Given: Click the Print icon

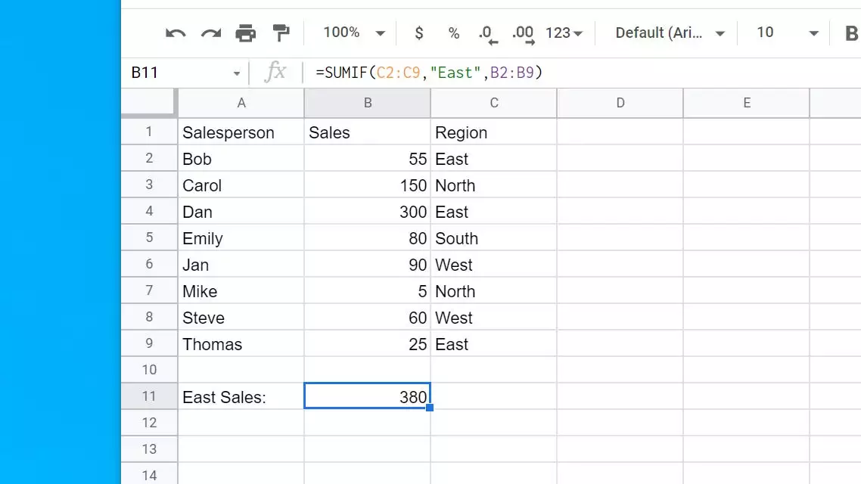Looking at the screenshot, I should click(246, 33).
